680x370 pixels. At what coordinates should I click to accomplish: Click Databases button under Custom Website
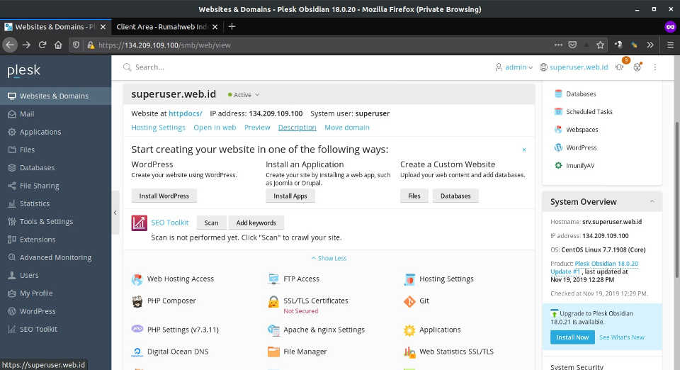(455, 196)
